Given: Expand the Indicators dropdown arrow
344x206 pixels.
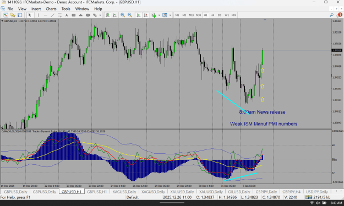Looking at the screenshot, I should 159,15.
